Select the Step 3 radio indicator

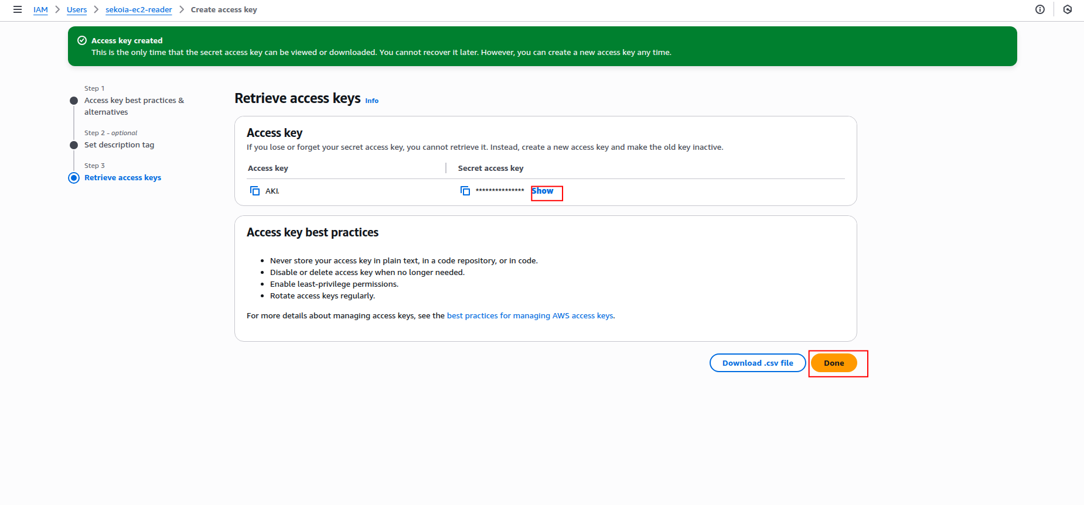[74, 178]
